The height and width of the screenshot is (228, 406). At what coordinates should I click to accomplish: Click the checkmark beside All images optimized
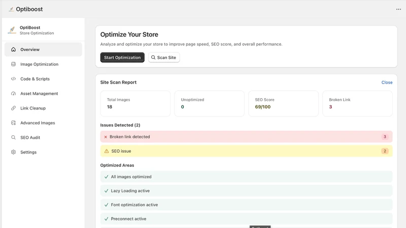pos(106,177)
